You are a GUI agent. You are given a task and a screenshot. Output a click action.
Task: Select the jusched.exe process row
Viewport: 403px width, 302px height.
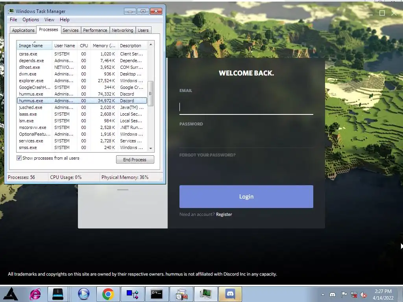click(x=82, y=107)
